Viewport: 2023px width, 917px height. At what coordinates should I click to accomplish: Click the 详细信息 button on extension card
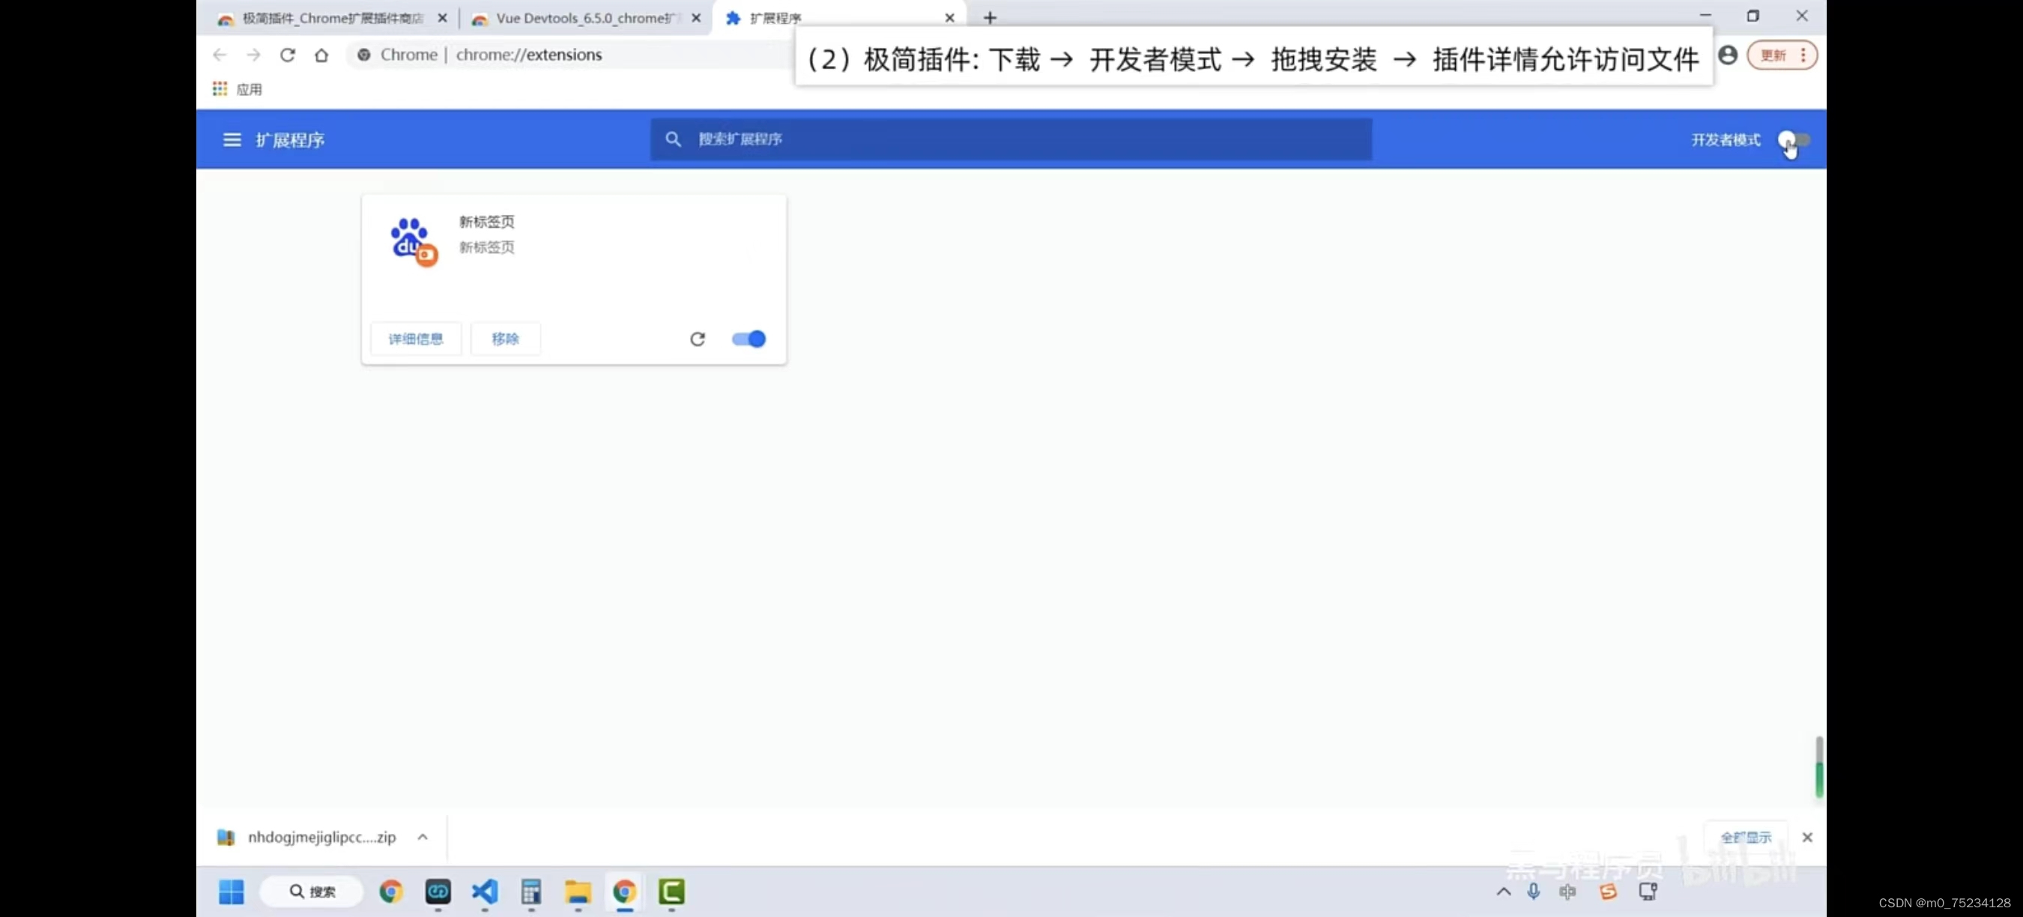click(415, 339)
